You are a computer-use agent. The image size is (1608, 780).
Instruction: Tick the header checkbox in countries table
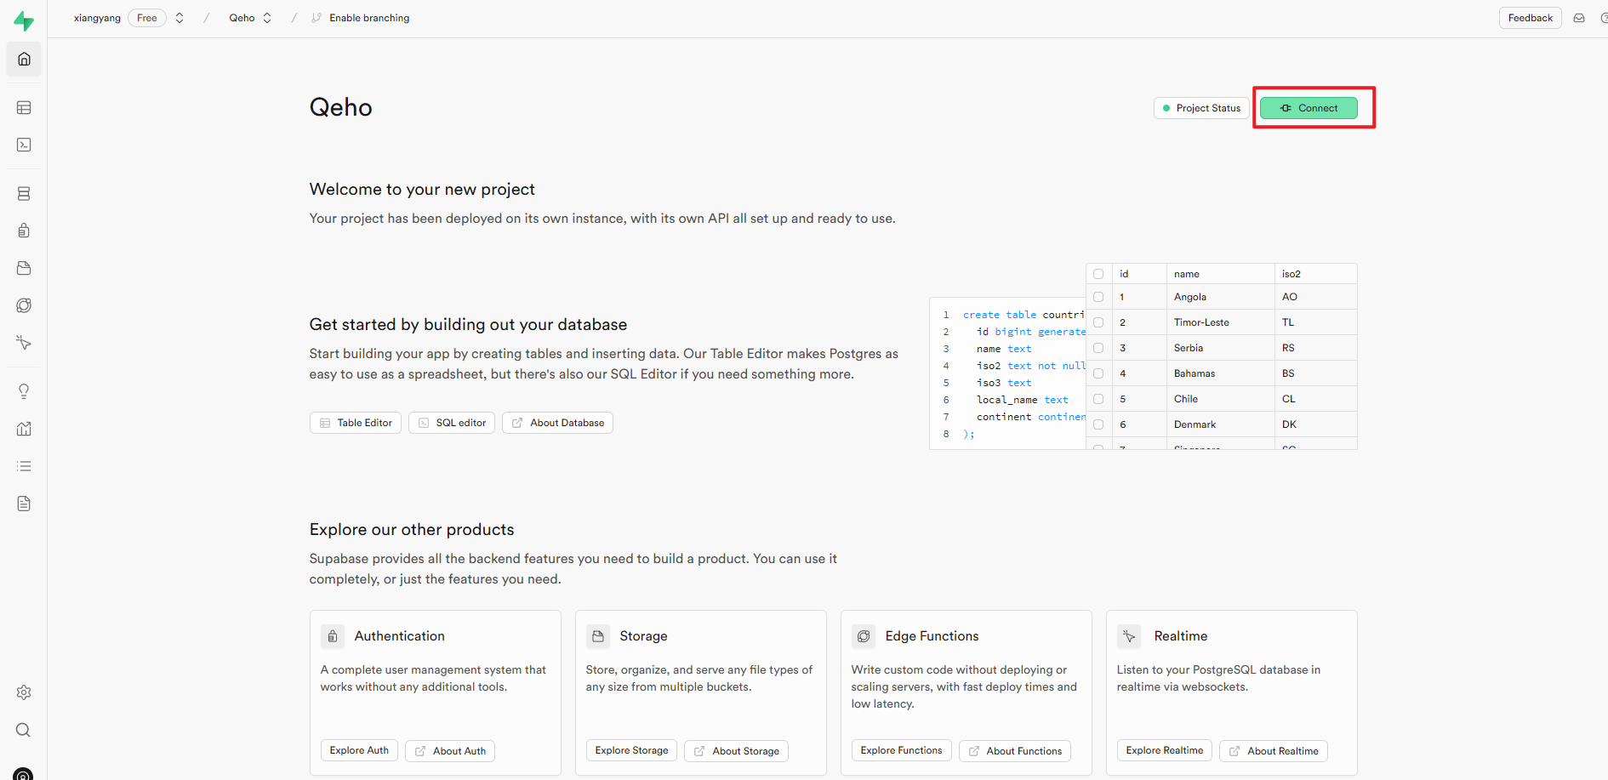[1098, 274]
